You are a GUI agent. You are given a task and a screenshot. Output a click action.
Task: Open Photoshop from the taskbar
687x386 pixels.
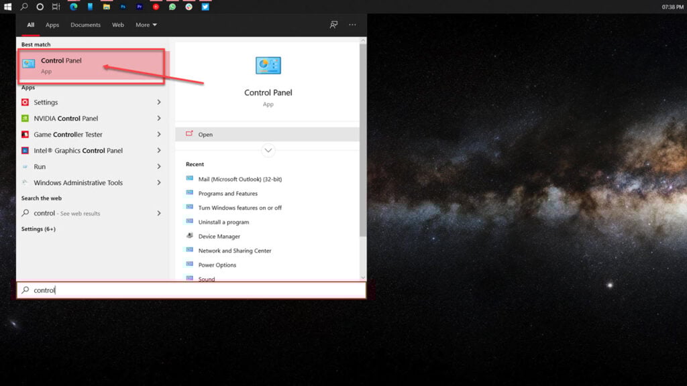123,7
